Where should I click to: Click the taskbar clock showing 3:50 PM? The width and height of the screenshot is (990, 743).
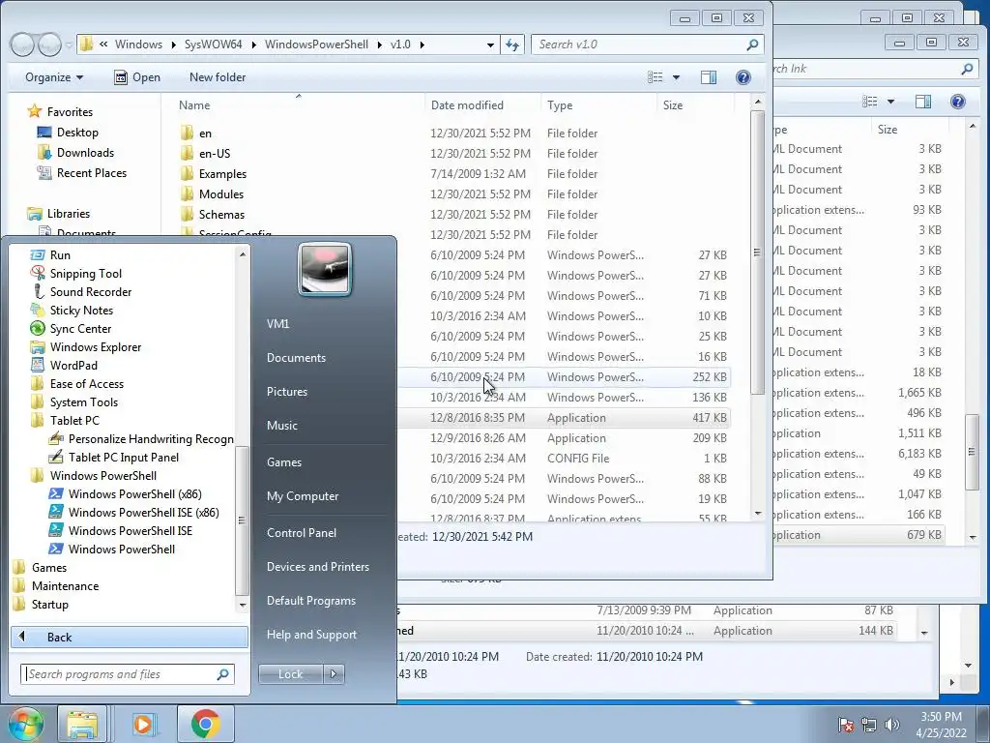(x=941, y=725)
